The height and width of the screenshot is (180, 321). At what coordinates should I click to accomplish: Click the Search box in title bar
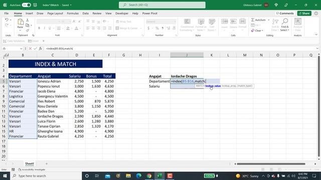pyautogui.click(x=162, y=5)
